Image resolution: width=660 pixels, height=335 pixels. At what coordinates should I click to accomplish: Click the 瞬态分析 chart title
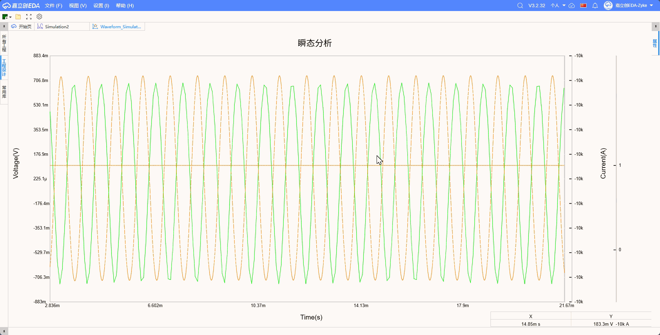(x=314, y=43)
